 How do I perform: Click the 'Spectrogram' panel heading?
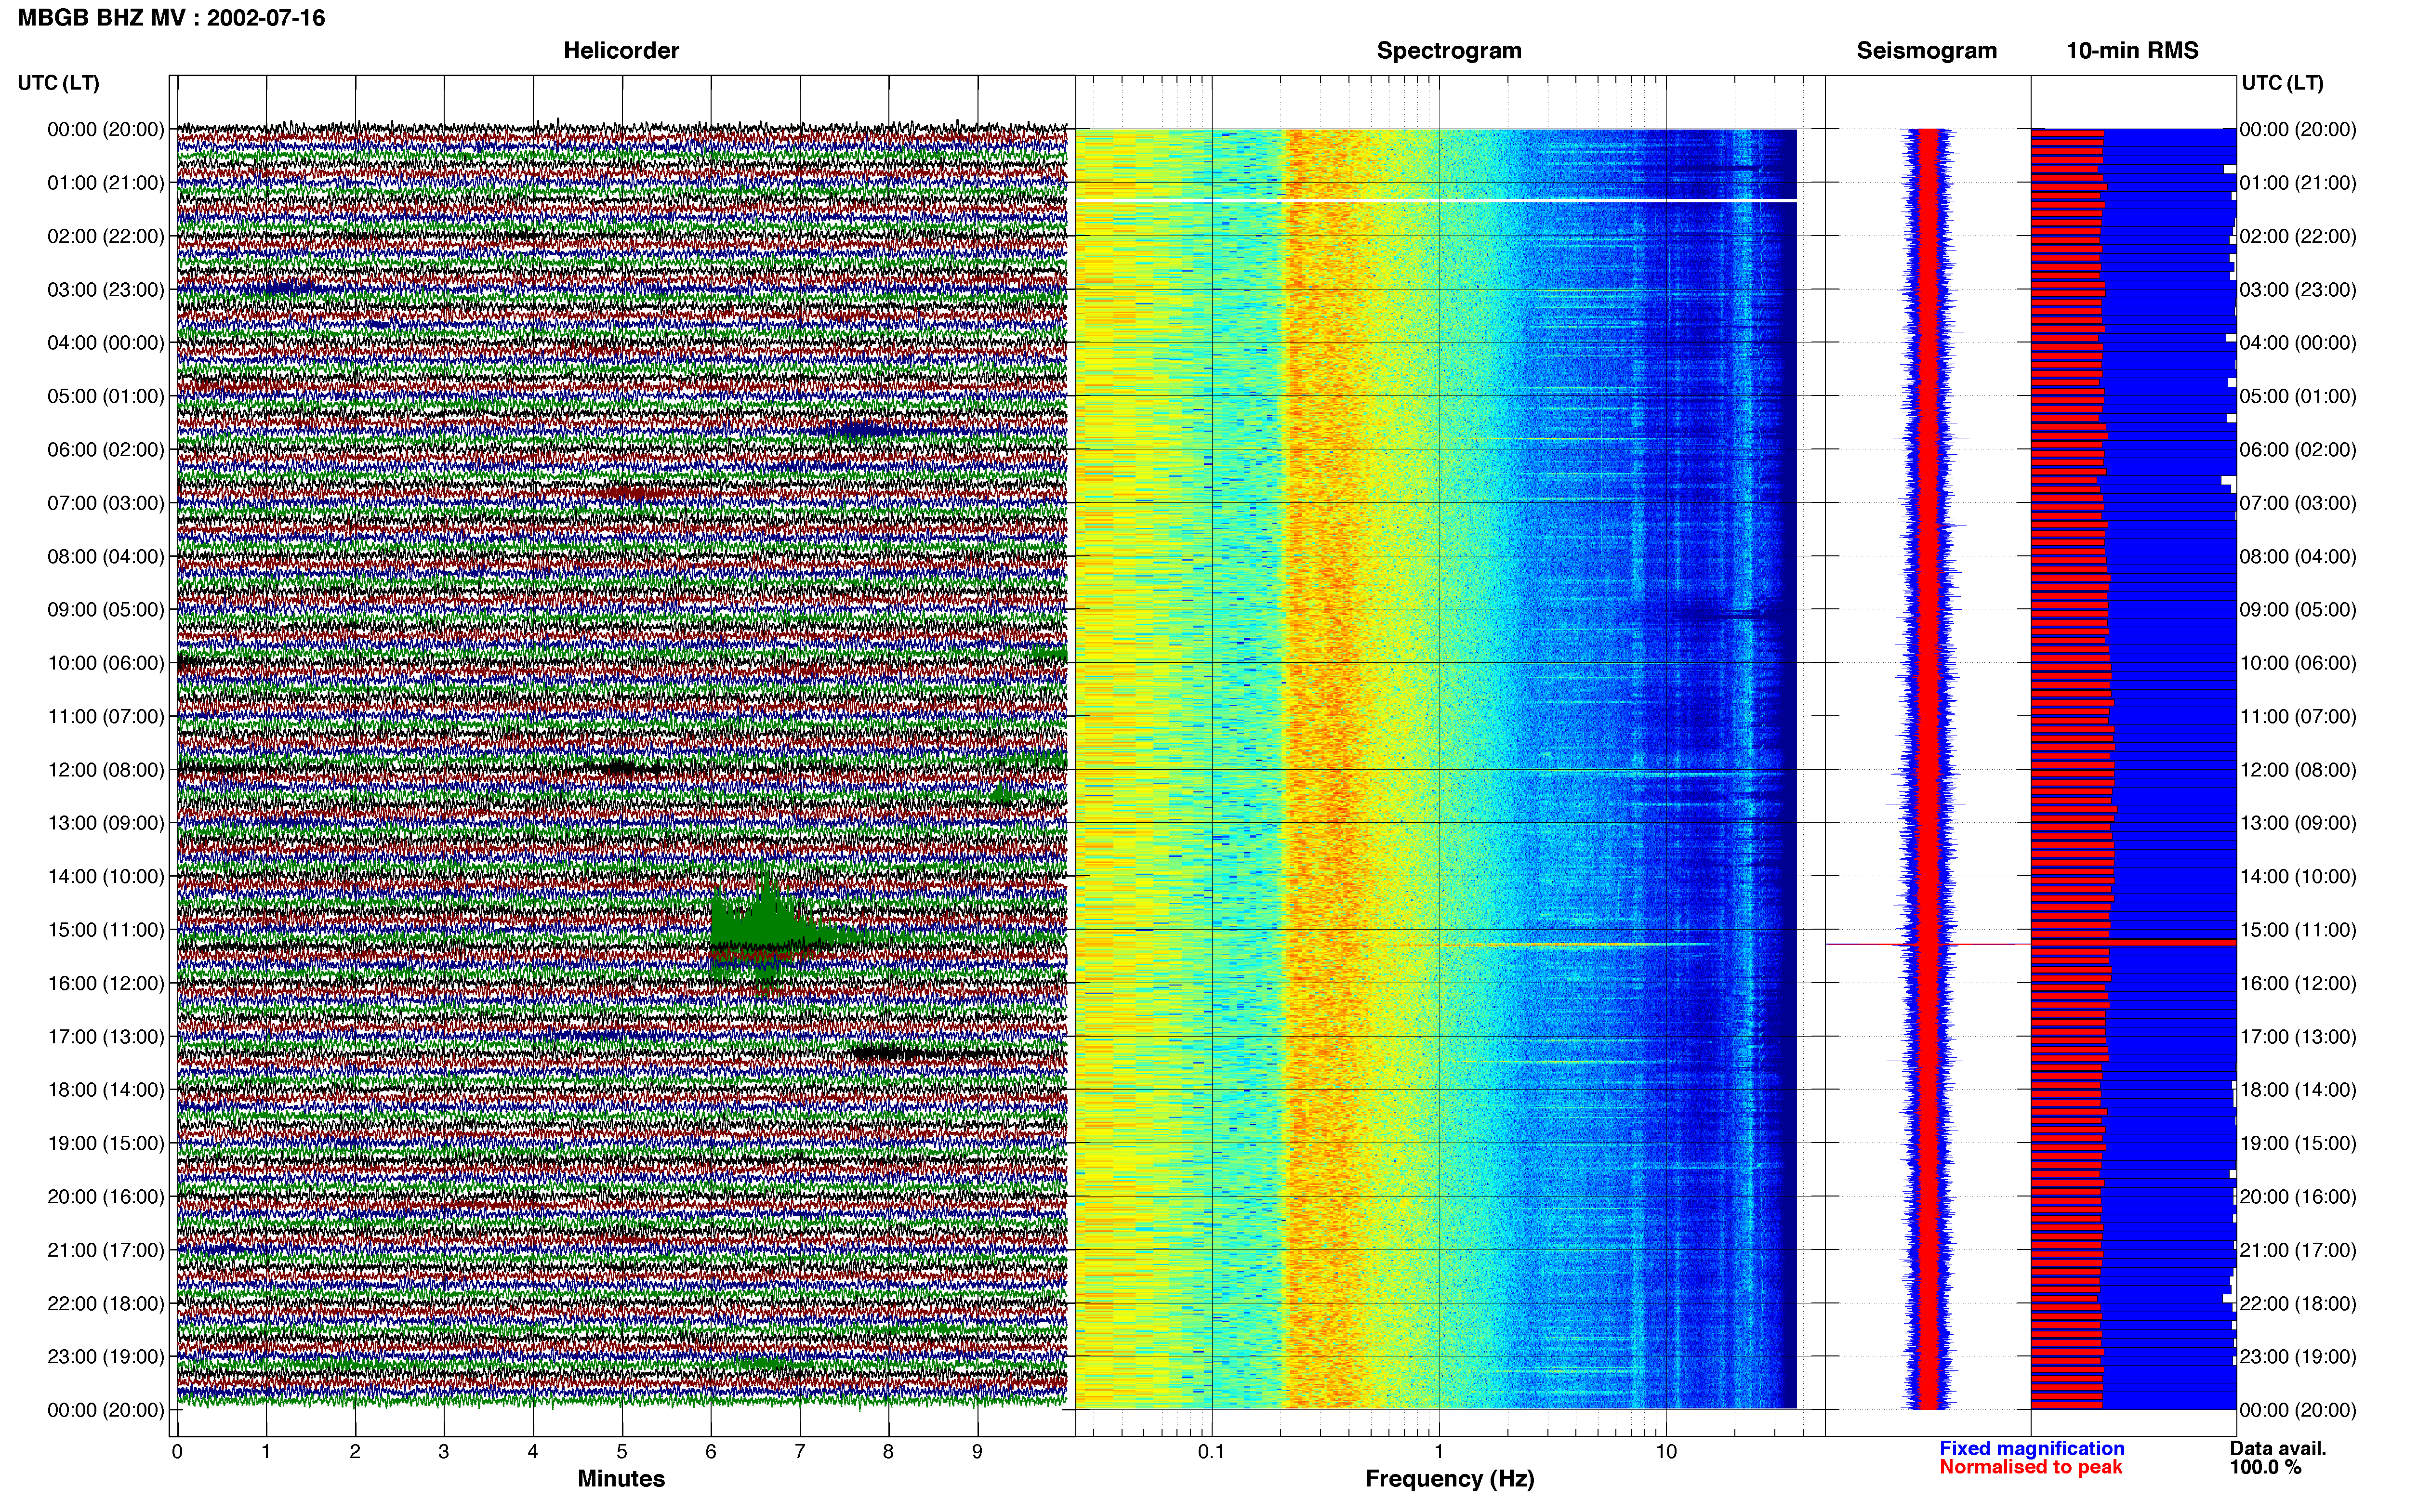pos(1449,50)
